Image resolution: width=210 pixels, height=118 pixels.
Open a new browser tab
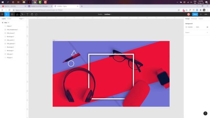82,6
